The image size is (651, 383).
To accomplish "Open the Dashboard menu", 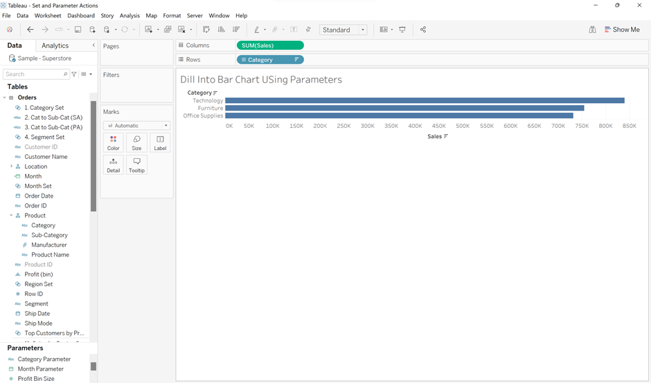I will pos(81,15).
